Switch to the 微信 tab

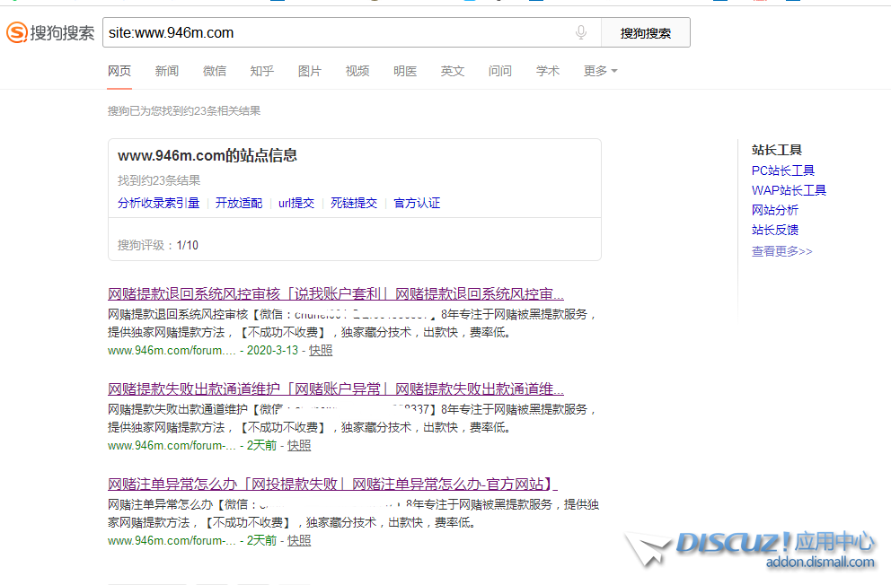pos(215,71)
